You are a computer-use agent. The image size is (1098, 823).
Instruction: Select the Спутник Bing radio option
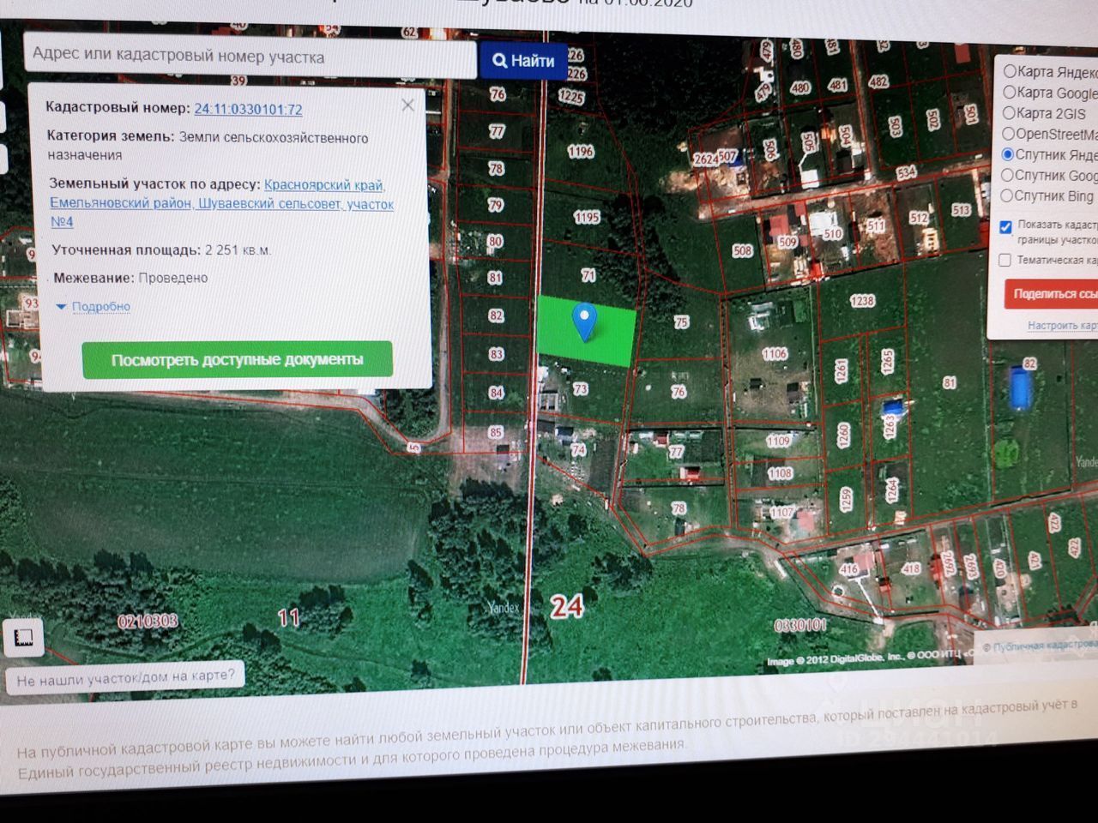tap(1008, 195)
